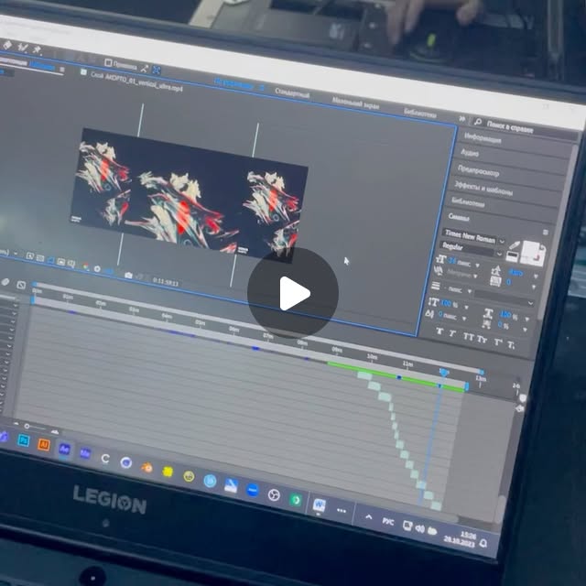Image resolution: width=586 pixels, height=586 pixels.
Task: Open the show channel color icon
Action: (86, 266)
